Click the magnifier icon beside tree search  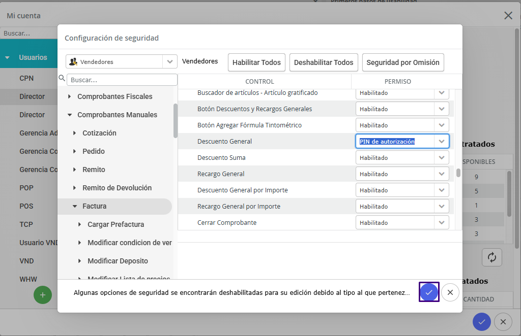pos(62,79)
